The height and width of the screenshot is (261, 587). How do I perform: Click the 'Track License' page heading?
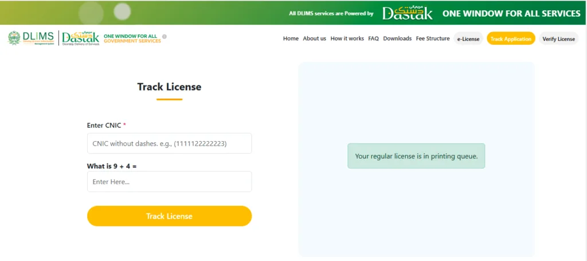point(169,87)
